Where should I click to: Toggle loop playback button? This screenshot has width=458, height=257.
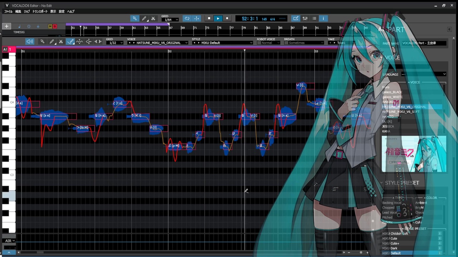pos(187,19)
